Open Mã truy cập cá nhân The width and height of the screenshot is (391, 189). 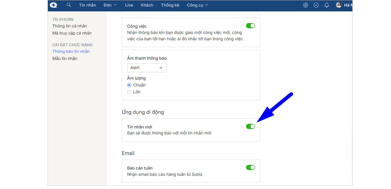pyautogui.click(x=72, y=33)
